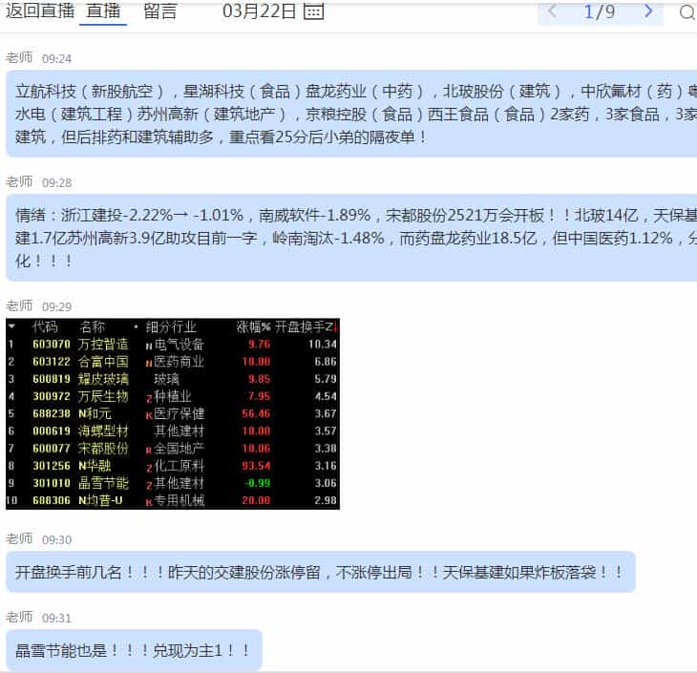Click the green -0.99 value
Image resolution: width=697 pixels, height=673 pixels.
click(258, 483)
